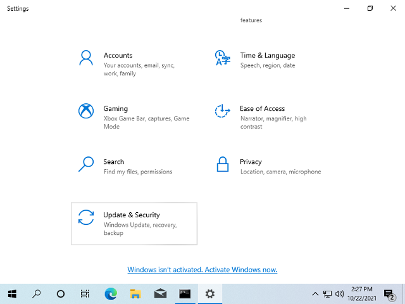Open the Gaming settings heading
The height and width of the screenshot is (304, 405).
[115, 108]
